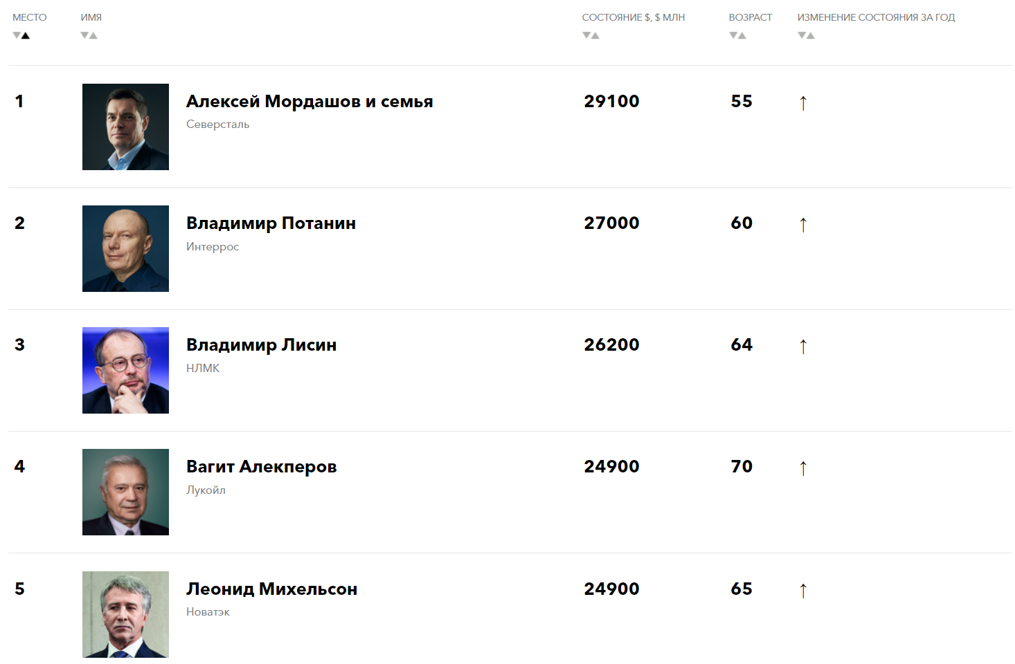
Task: Click the ВОЗРАСТ column header text
Action: pos(751,17)
